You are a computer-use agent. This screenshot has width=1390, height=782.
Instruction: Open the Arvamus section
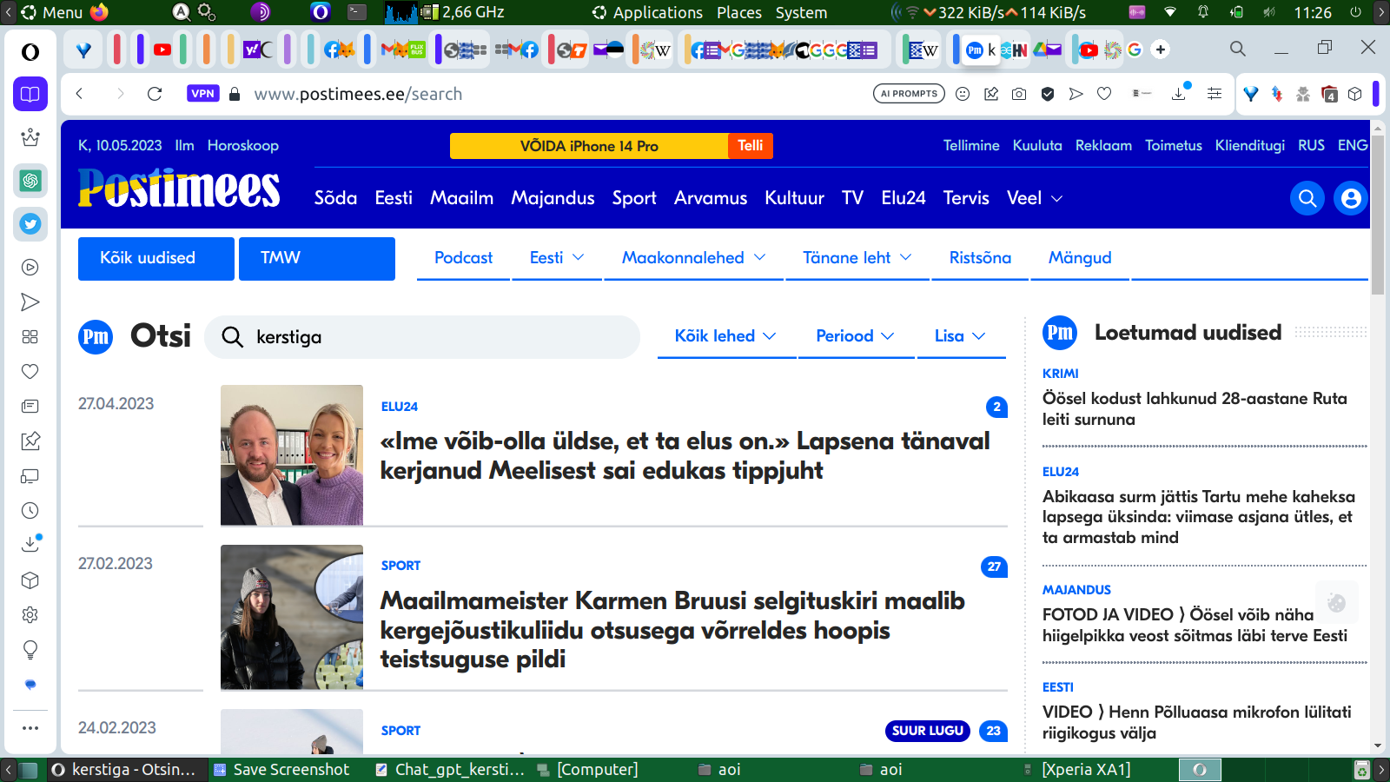click(711, 198)
